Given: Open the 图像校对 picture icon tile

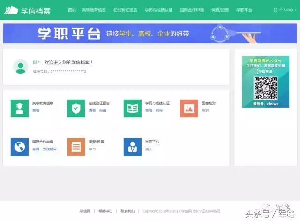Looking at the screenshot, I should (189, 108).
